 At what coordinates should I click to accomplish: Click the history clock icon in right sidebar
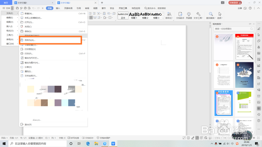[259, 114]
